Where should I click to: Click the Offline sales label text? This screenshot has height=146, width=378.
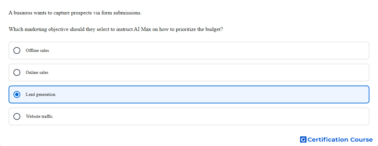(x=37, y=50)
